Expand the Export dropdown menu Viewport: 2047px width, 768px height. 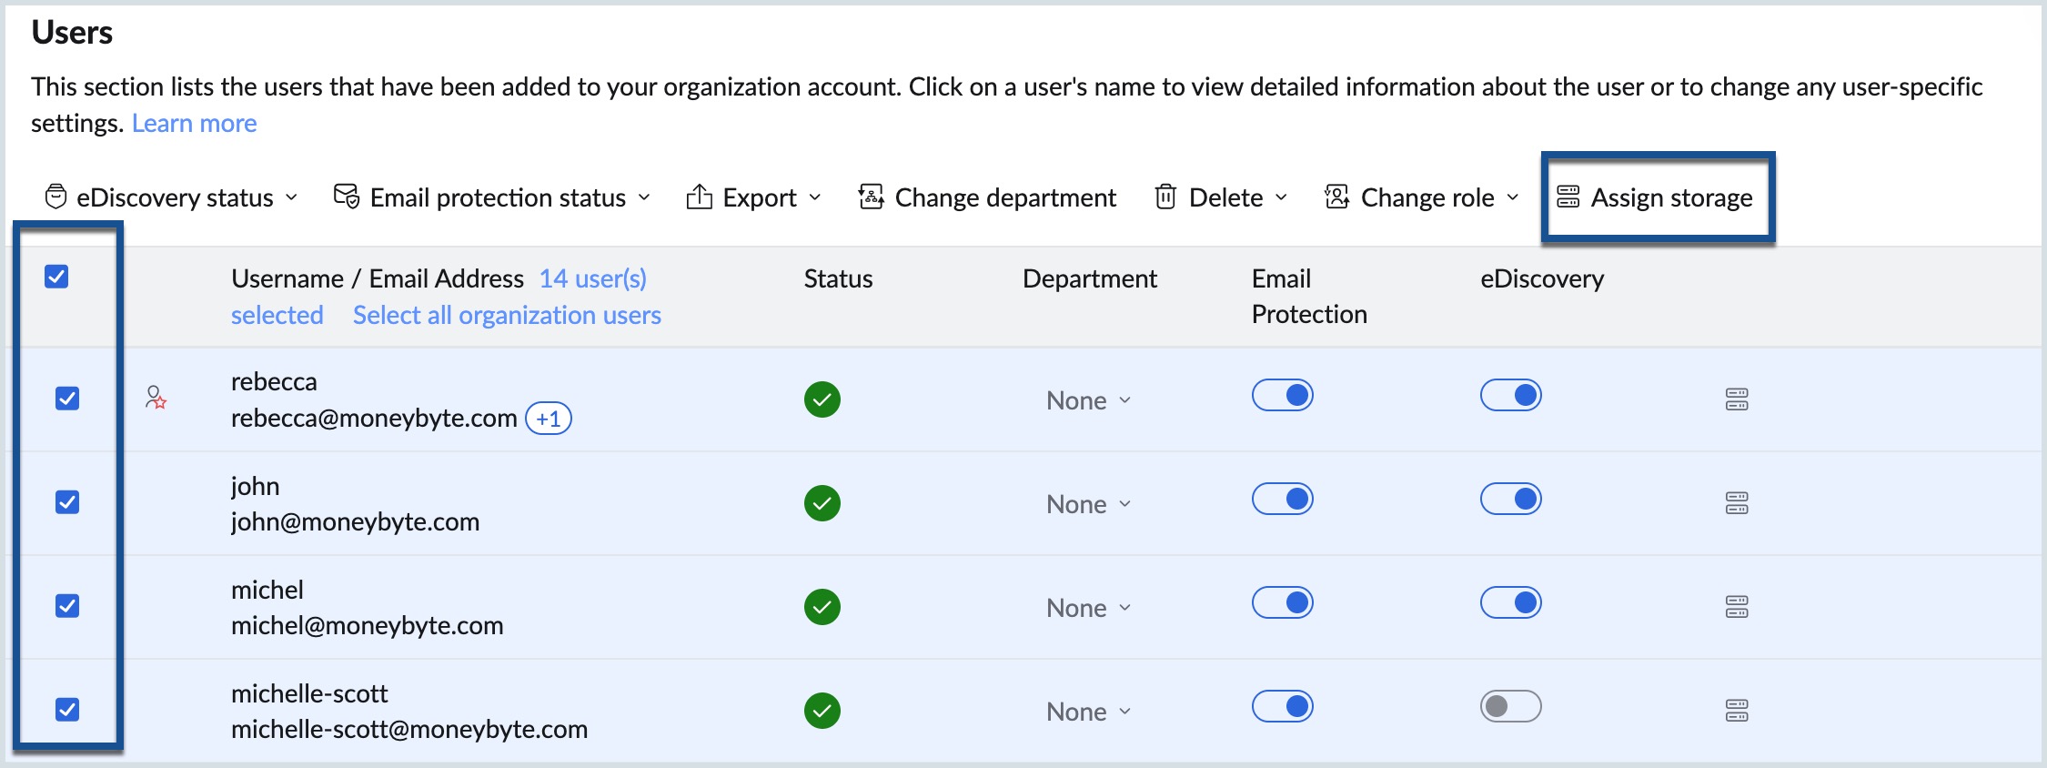click(753, 197)
